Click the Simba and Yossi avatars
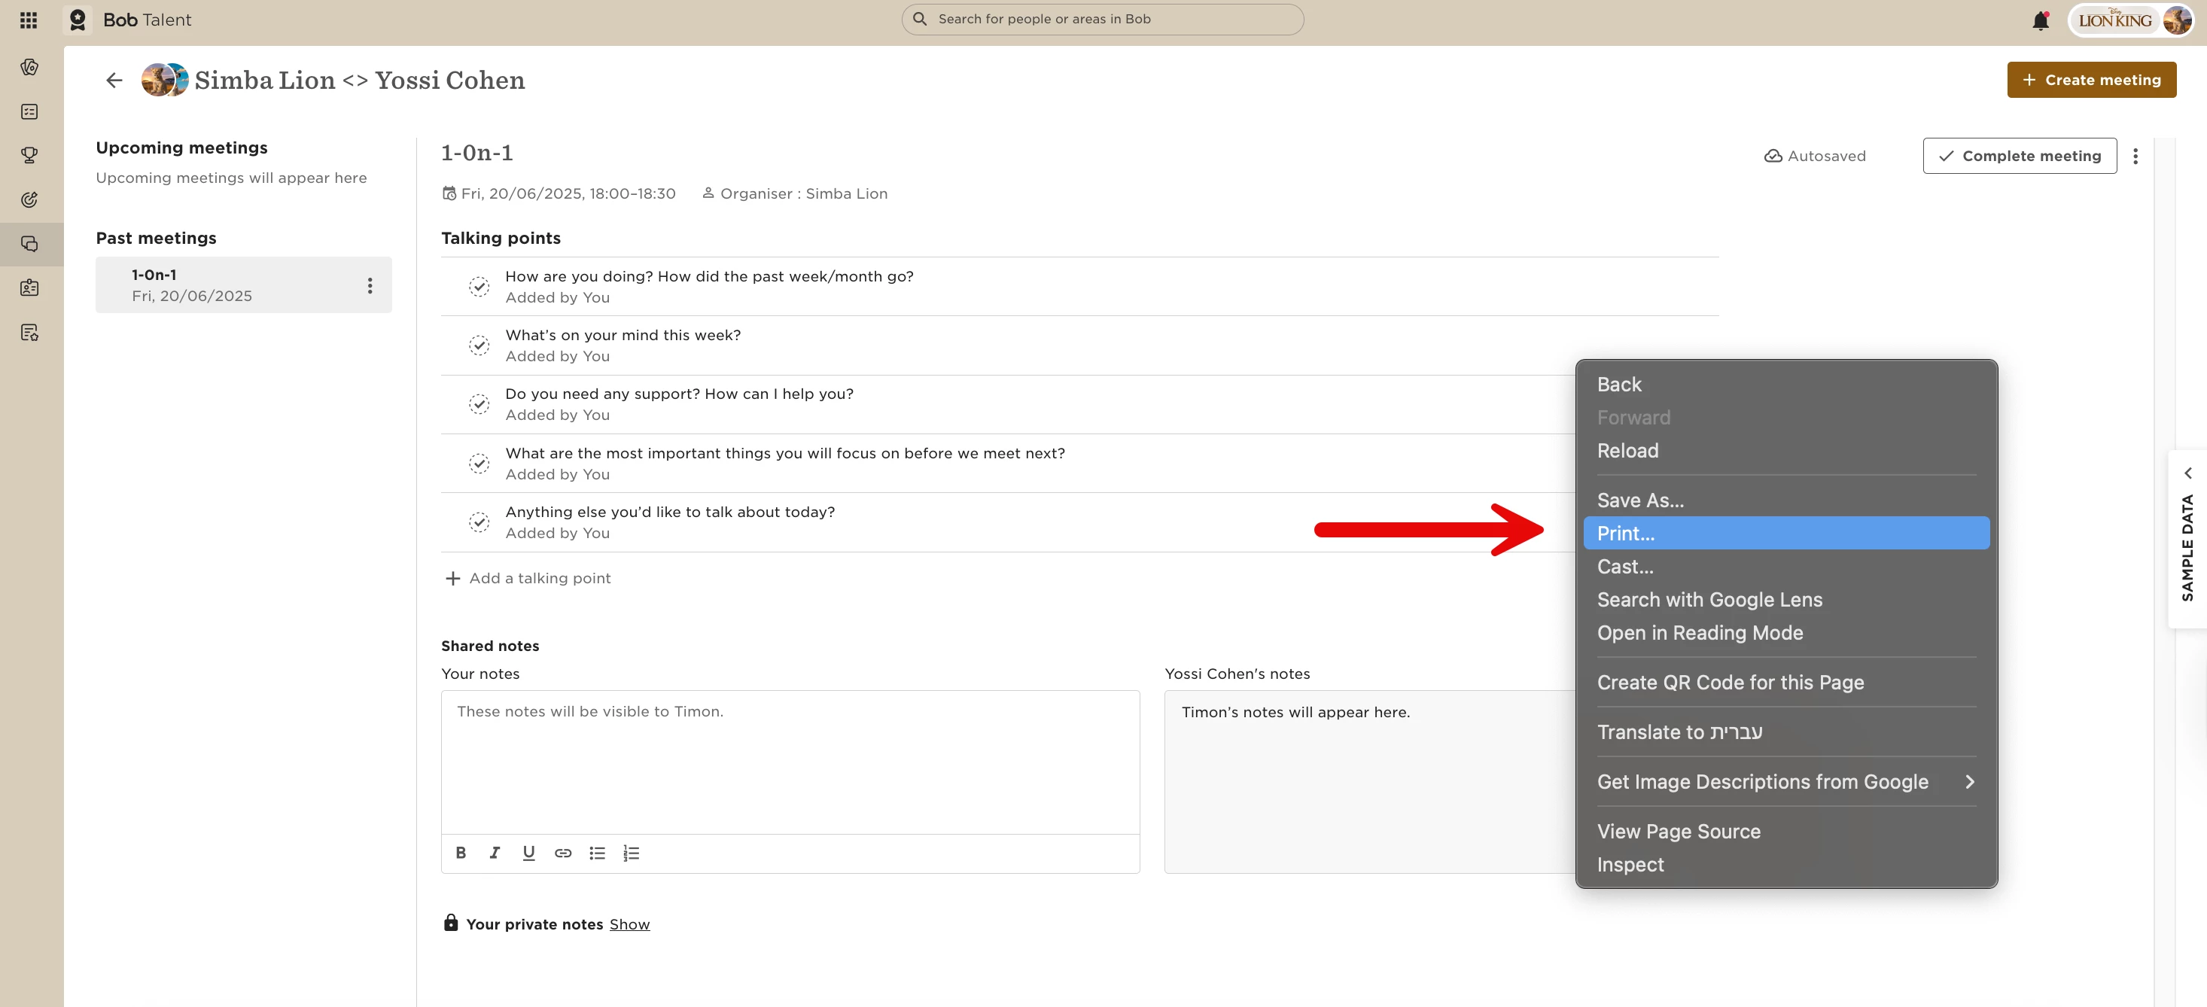This screenshot has width=2207, height=1007. click(x=165, y=80)
